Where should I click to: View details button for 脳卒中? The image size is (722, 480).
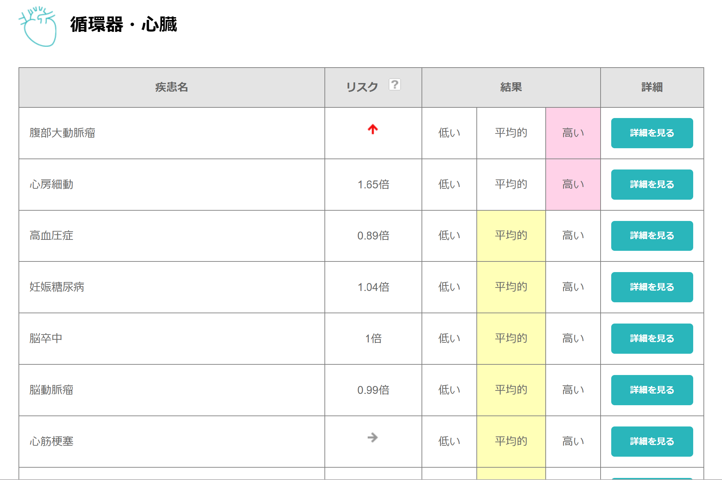coord(652,339)
